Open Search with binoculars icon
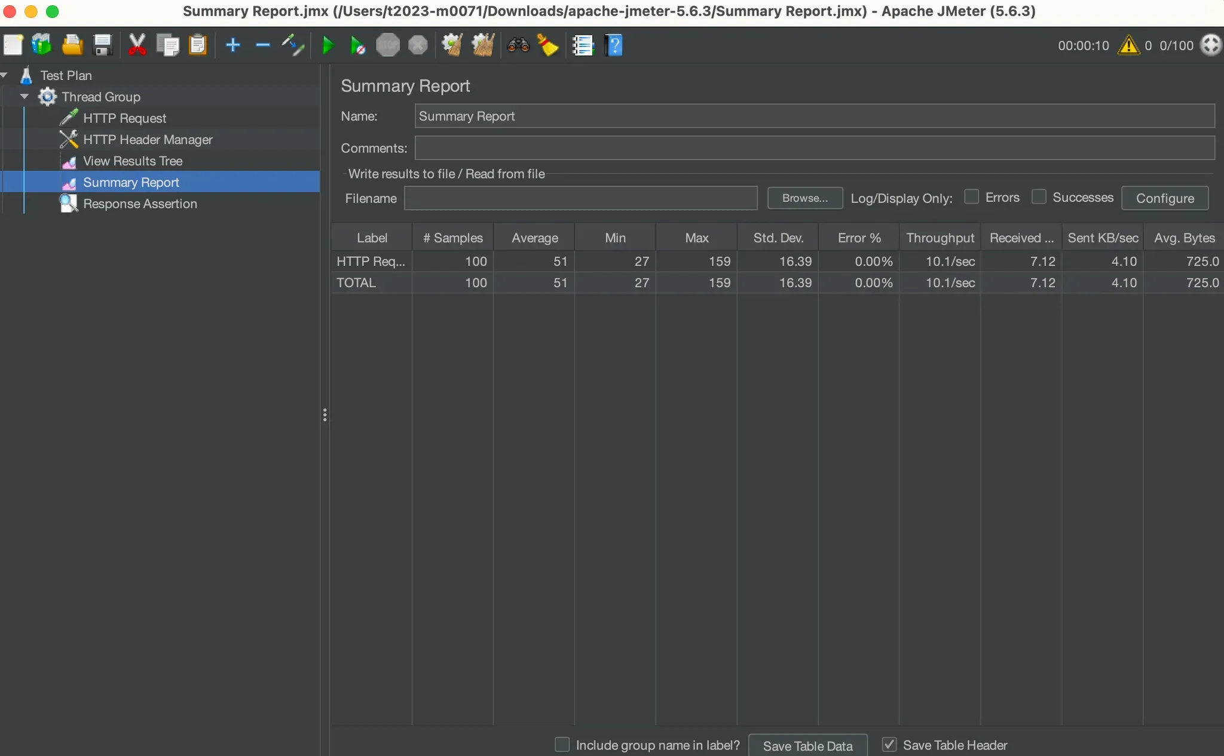 518,45
